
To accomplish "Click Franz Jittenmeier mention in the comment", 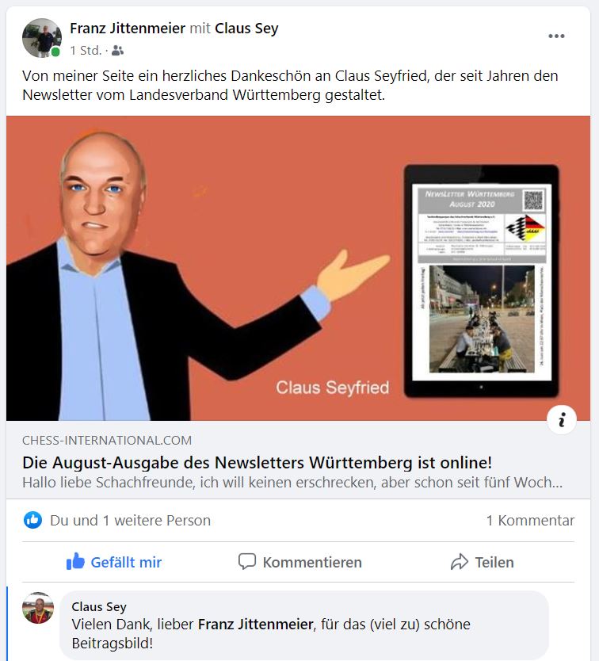I will pos(255,624).
